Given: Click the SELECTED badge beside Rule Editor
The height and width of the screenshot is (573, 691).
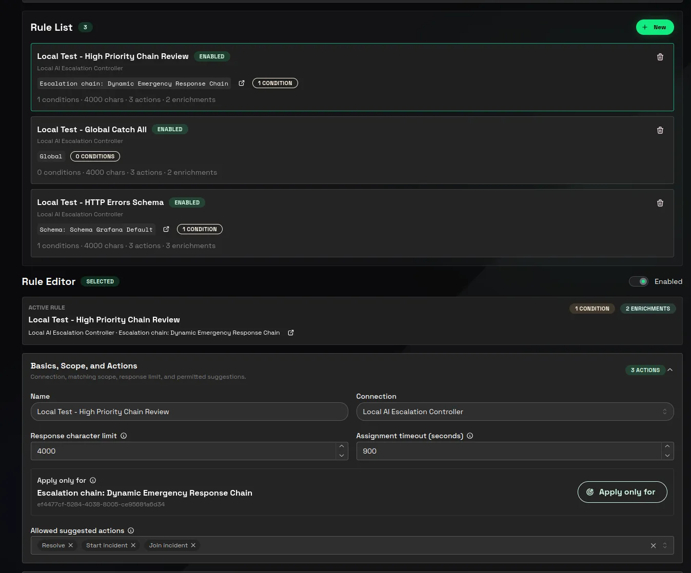Looking at the screenshot, I should pyautogui.click(x=100, y=281).
